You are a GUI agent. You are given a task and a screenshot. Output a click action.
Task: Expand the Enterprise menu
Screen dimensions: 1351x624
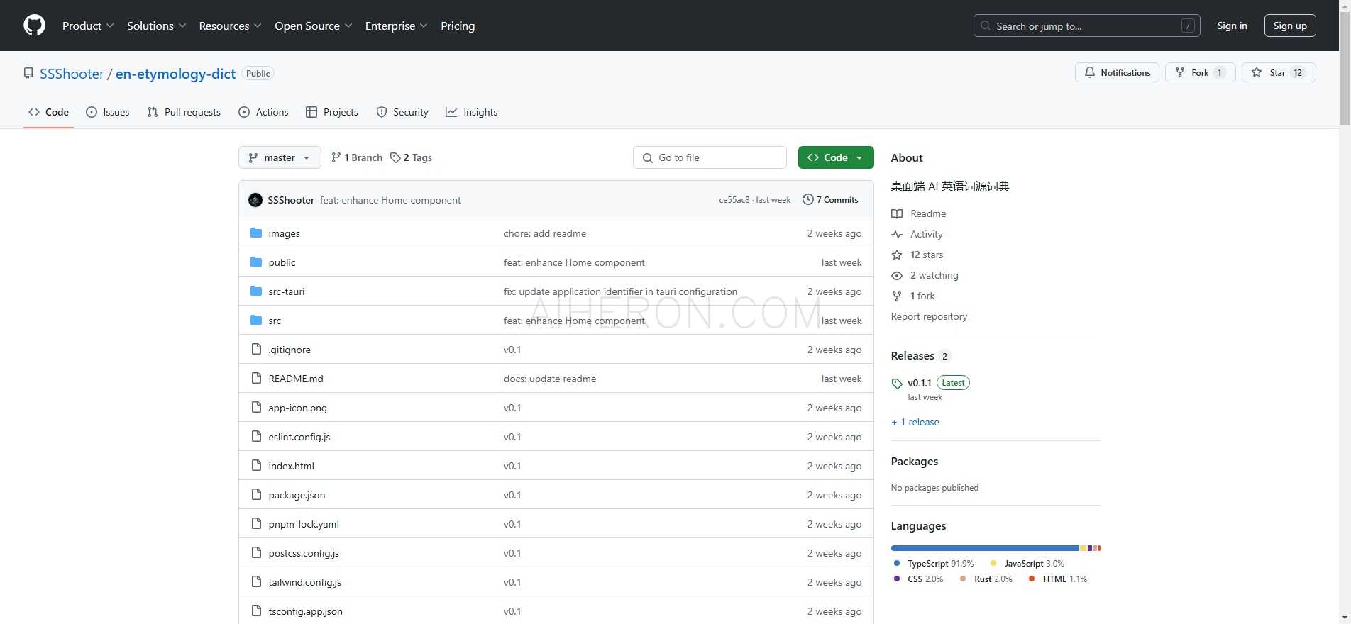397,26
